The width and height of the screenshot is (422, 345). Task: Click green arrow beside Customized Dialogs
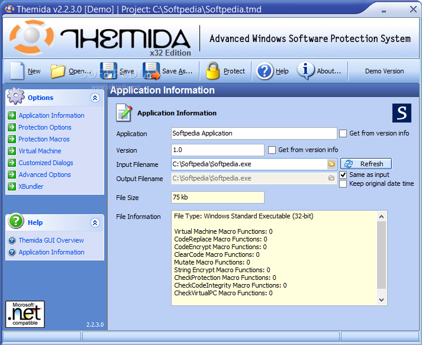pyautogui.click(x=12, y=163)
